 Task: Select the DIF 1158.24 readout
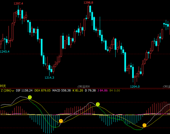(24, 90)
